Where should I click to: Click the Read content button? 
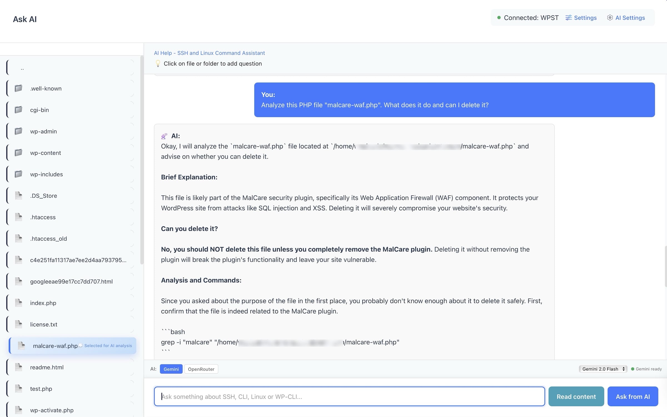click(x=576, y=396)
